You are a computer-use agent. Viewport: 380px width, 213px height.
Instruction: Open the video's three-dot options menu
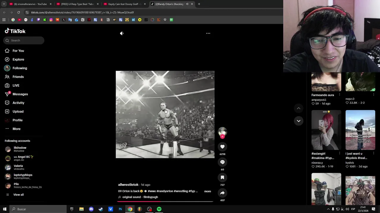(x=208, y=33)
